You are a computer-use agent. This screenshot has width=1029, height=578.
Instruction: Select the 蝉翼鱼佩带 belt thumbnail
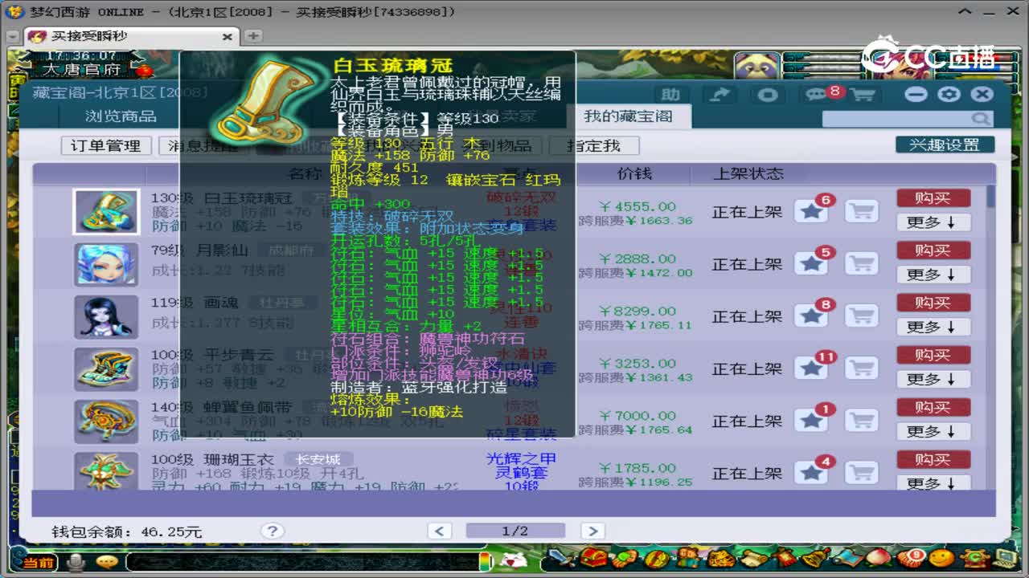point(106,421)
